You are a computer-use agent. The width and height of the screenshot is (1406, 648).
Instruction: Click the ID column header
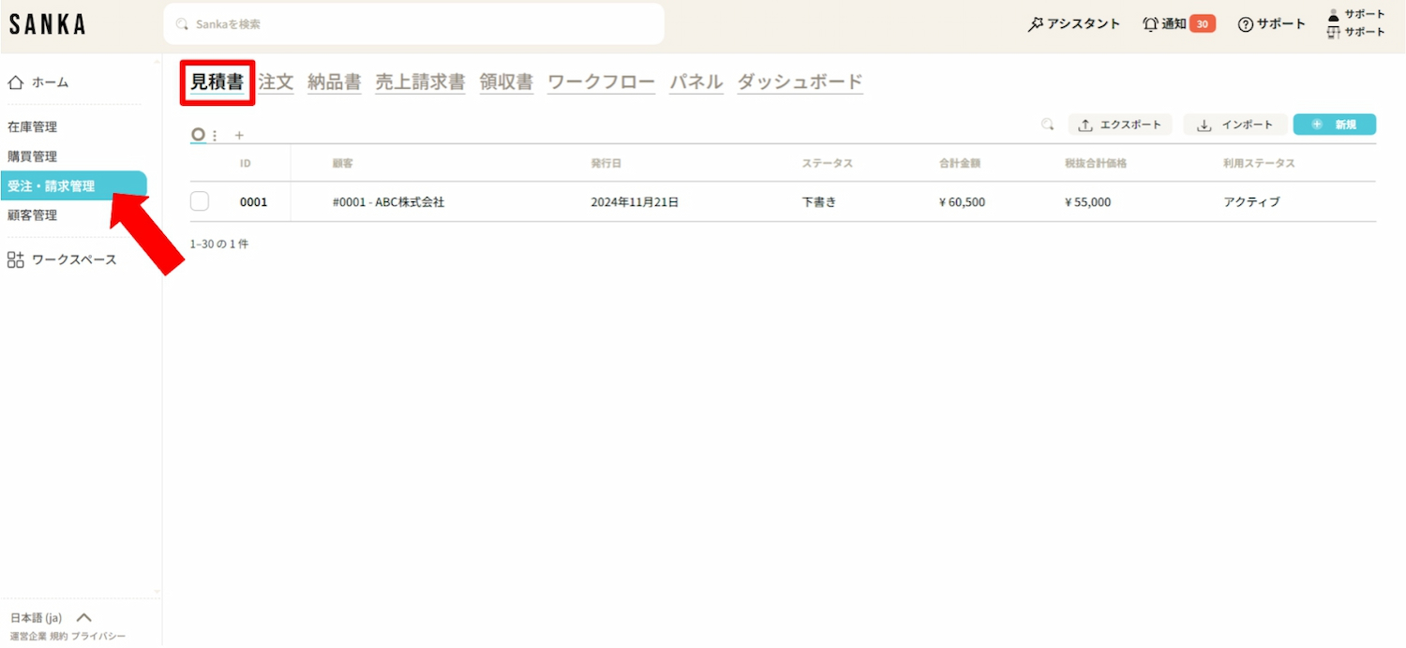click(x=246, y=163)
